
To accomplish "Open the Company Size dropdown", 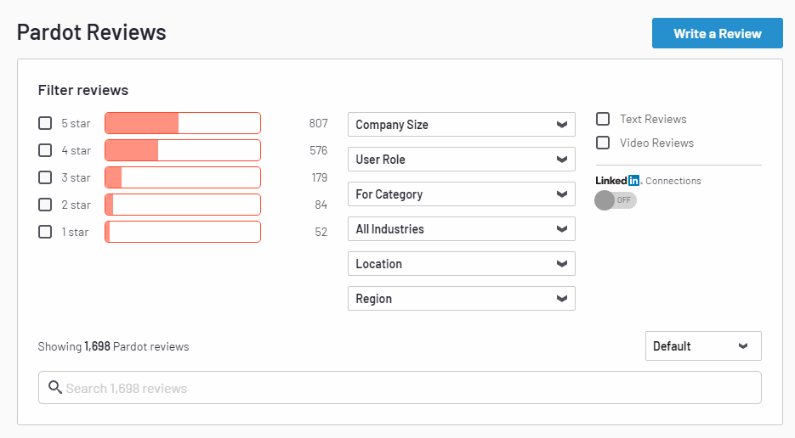I will (x=461, y=125).
